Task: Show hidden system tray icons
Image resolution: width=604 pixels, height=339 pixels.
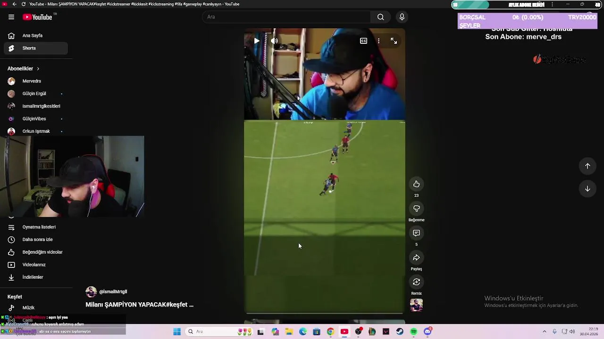Action: 544,331
